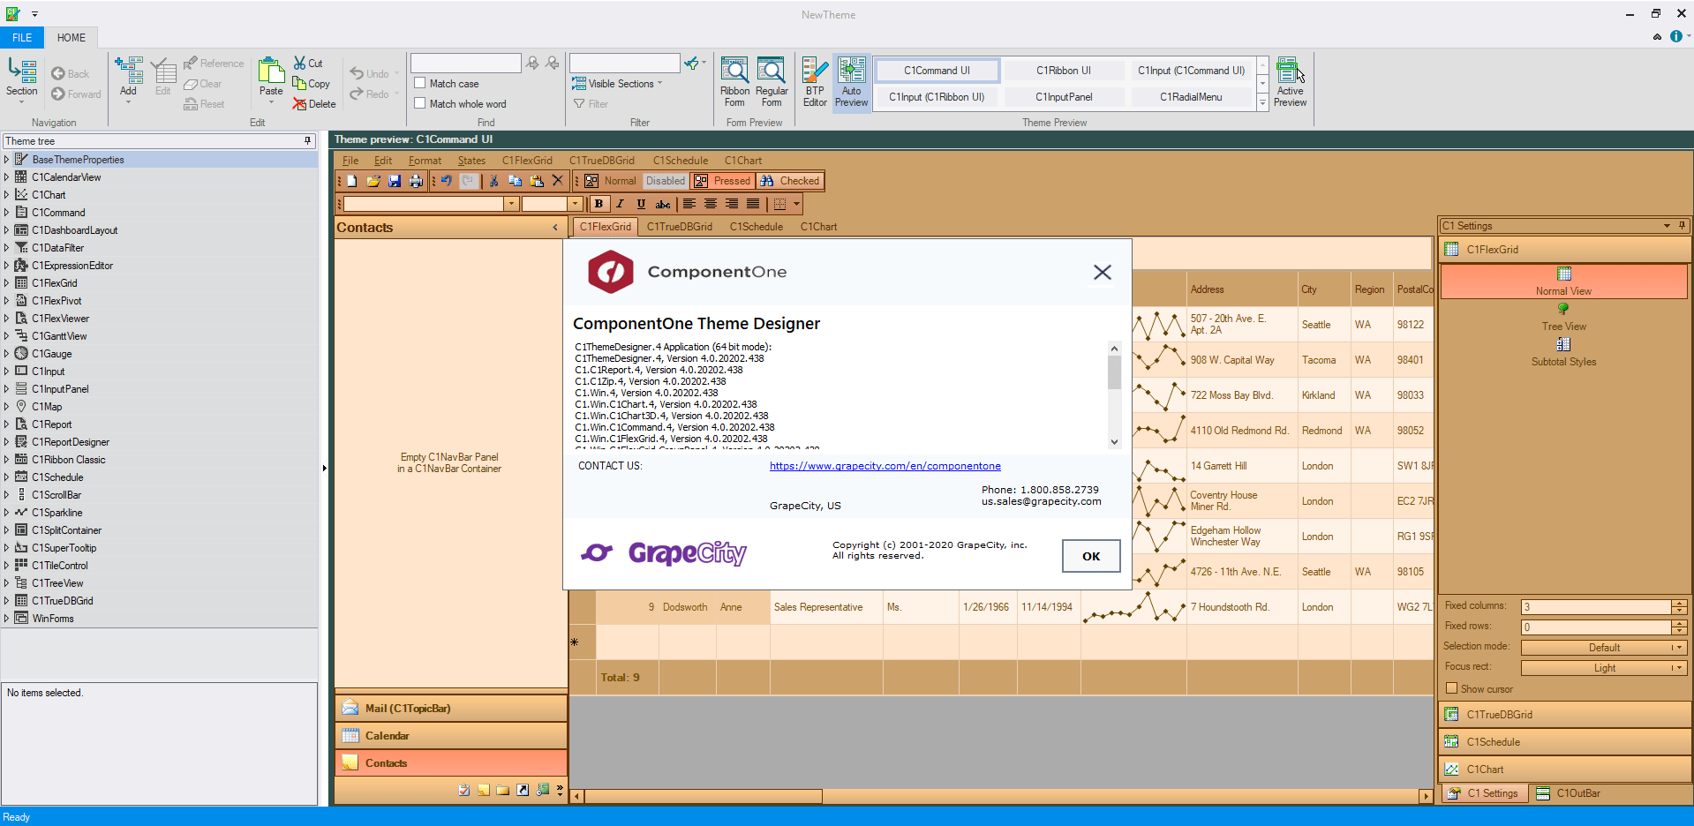Viewport: 1694px width, 826px height.
Task: Open the grapecity.com componentone link
Action: [x=885, y=466]
